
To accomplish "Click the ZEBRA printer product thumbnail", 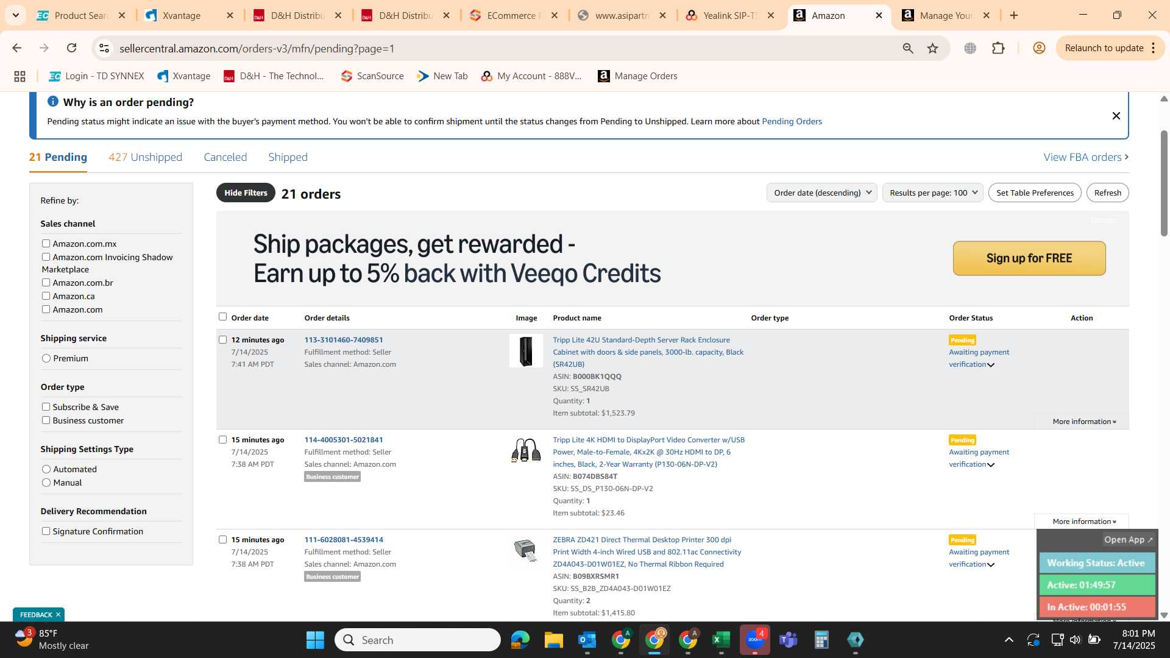I will point(525,550).
